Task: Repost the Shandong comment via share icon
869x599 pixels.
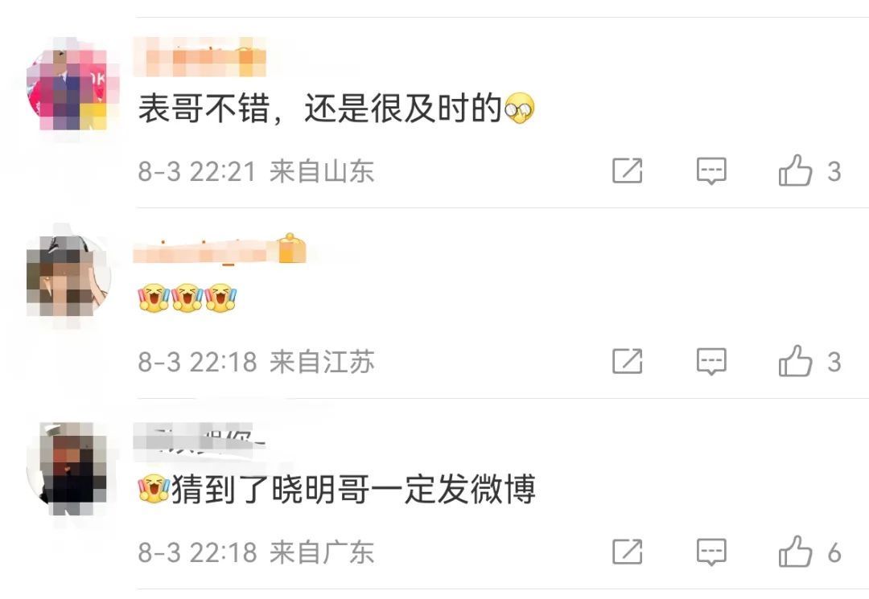Action: coord(628,170)
